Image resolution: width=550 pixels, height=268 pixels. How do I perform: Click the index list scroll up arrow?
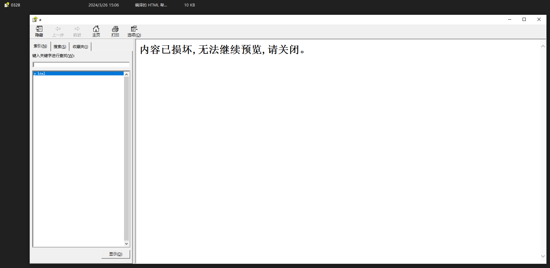click(127, 74)
